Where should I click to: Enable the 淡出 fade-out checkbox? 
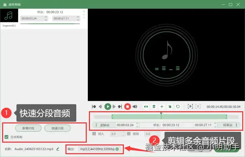point(129,134)
